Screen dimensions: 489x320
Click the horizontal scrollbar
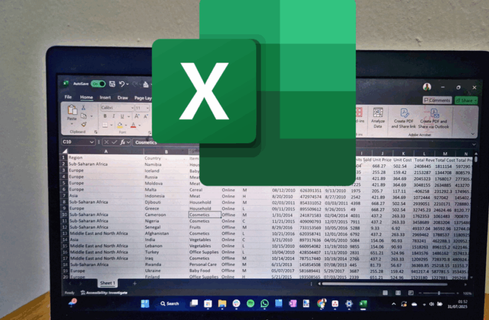pyautogui.click(x=384, y=284)
